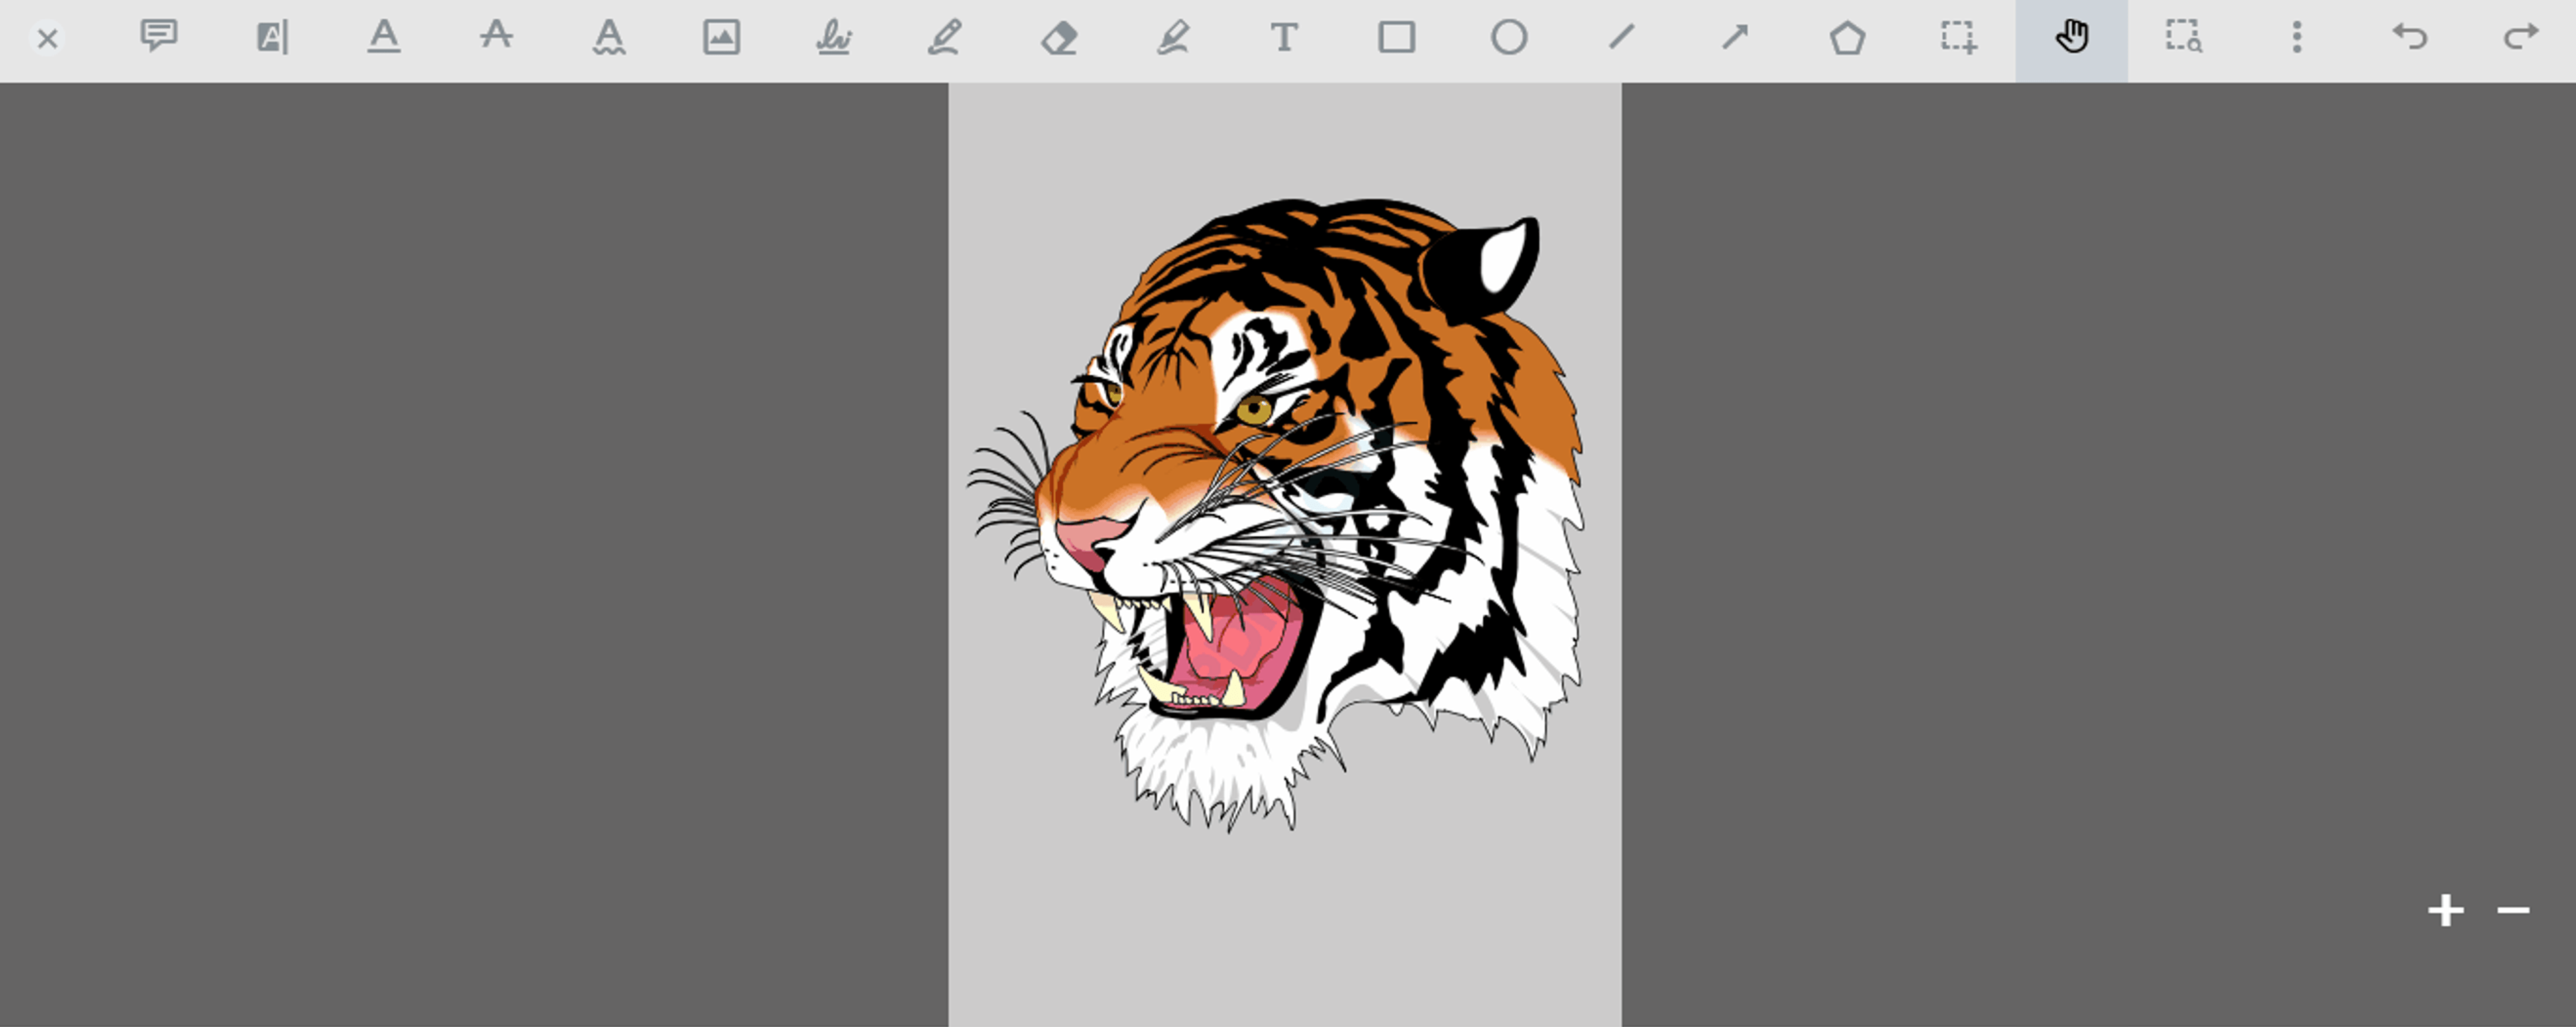Image resolution: width=2576 pixels, height=1027 pixels.
Task: Select the line drawing tool
Action: (x=1622, y=37)
